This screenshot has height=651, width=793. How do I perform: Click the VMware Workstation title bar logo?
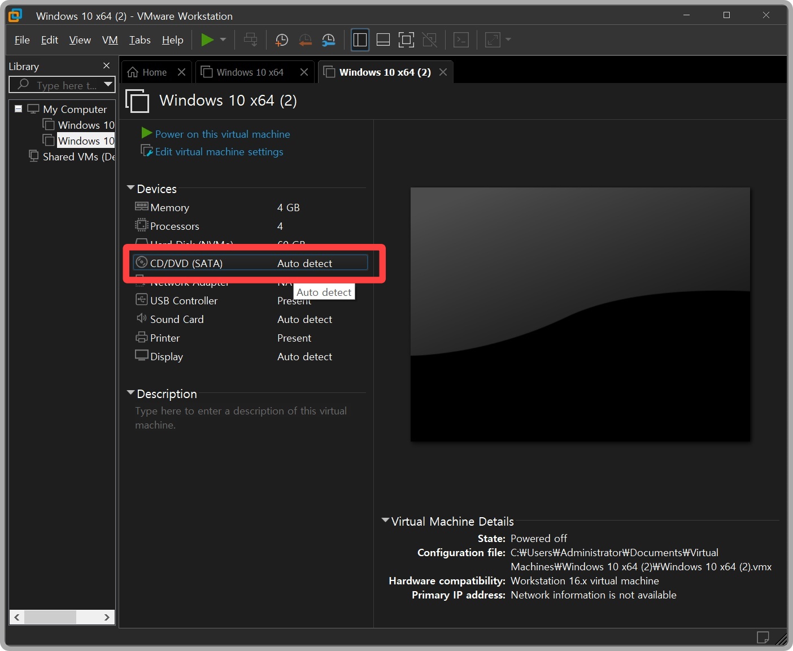(16, 15)
